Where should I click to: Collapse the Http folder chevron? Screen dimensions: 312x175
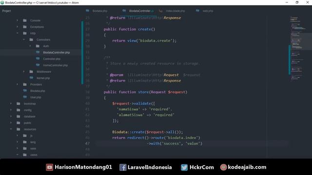coord(18,33)
